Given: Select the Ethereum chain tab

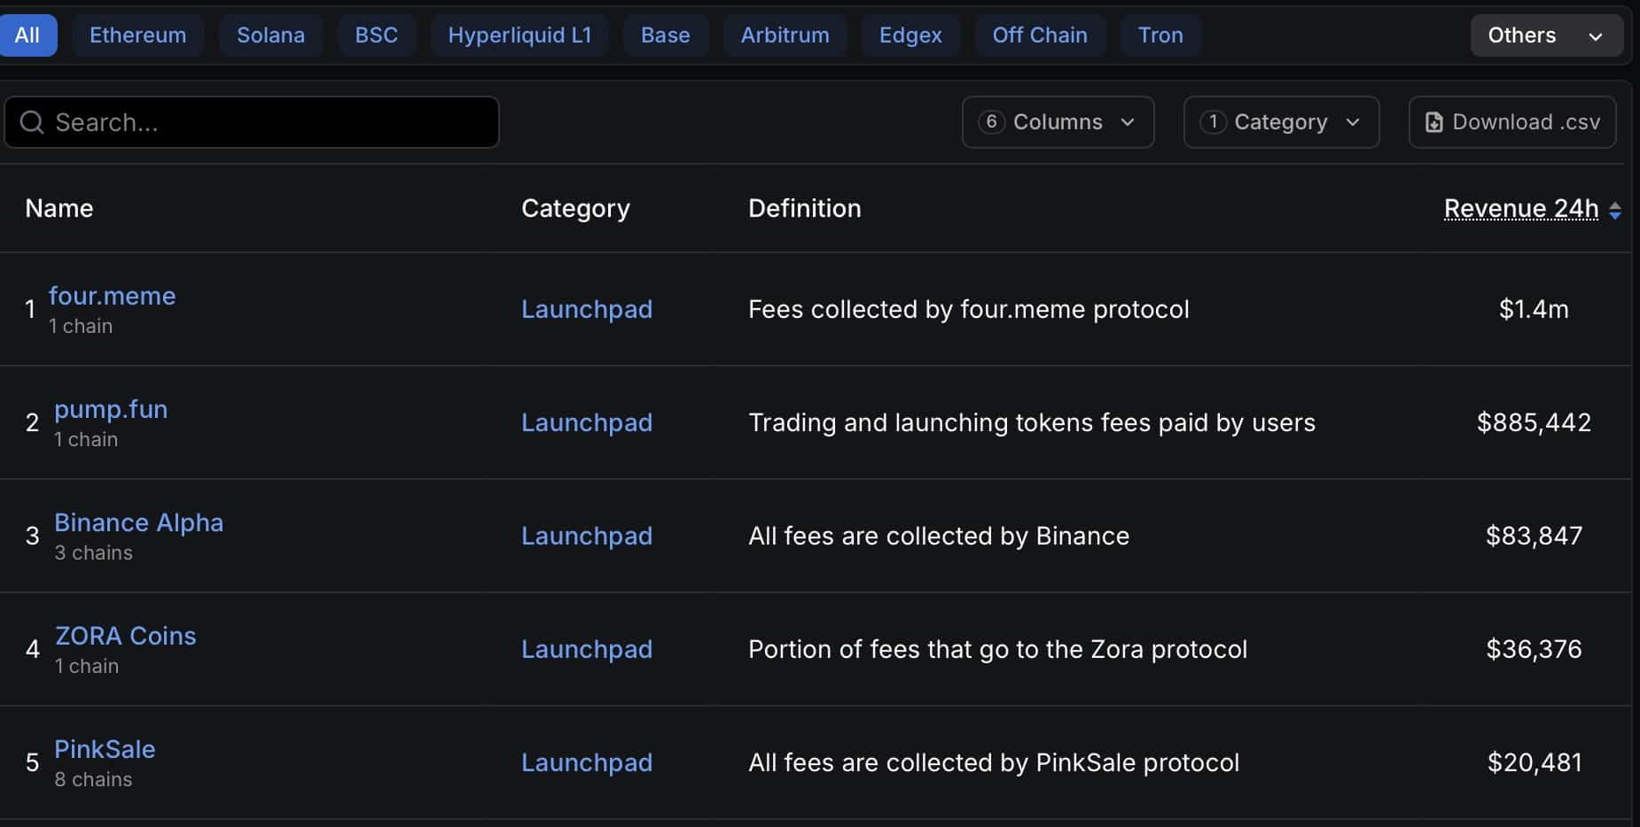Looking at the screenshot, I should click(x=138, y=35).
